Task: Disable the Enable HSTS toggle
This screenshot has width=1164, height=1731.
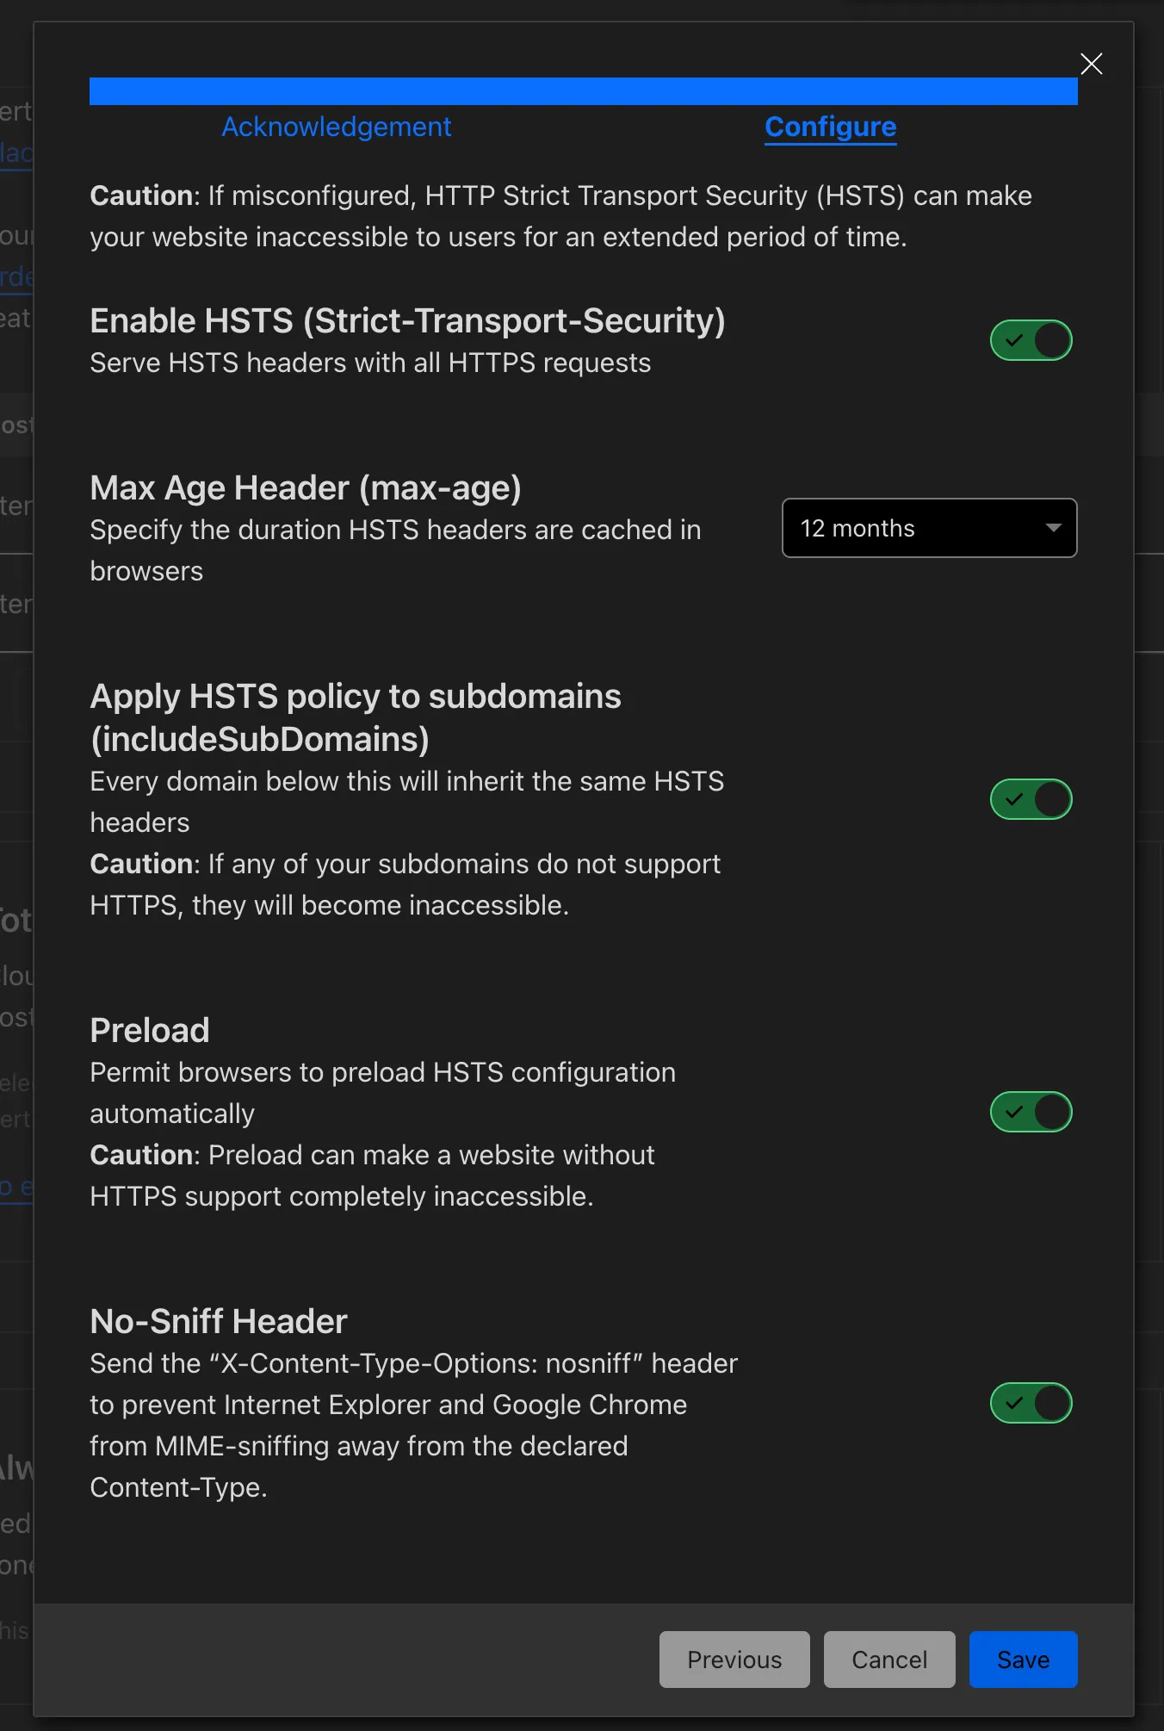Action: [x=1031, y=340]
